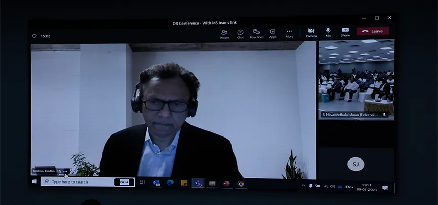The width and height of the screenshot is (438, 205).
Task: Expand the hidden system tray icons
Action: tap(304, 186)
